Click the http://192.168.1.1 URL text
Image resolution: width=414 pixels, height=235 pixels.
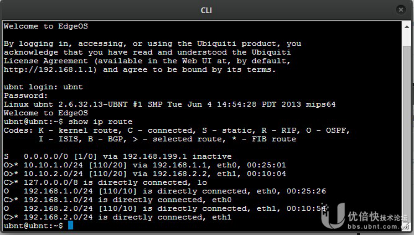pos(50,70)
